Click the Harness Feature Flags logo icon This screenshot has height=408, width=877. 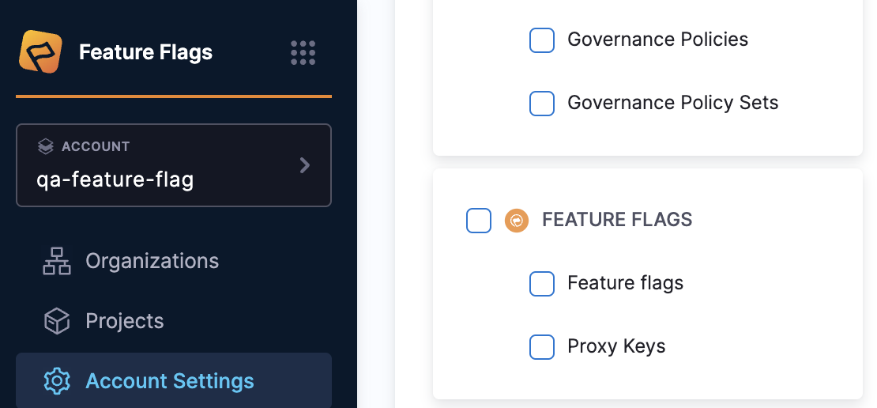[x=41, y=52]
